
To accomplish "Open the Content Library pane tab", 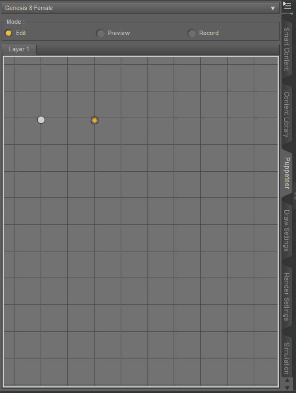I will (287, 114).
